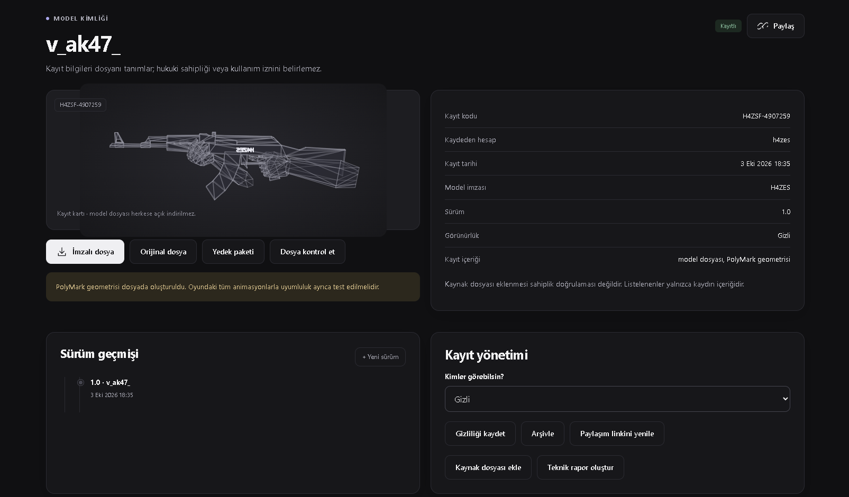Generate report via Teknik rapor oluştur

point(580,467)
